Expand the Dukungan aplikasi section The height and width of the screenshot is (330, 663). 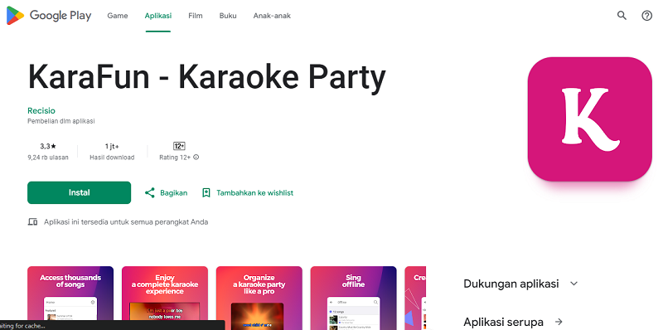click(520, 284)
